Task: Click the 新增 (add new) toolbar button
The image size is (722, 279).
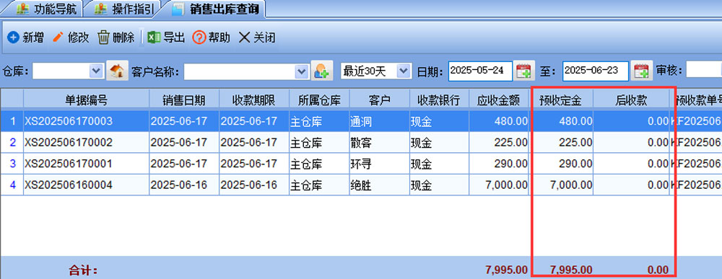Action: [25, 37]
